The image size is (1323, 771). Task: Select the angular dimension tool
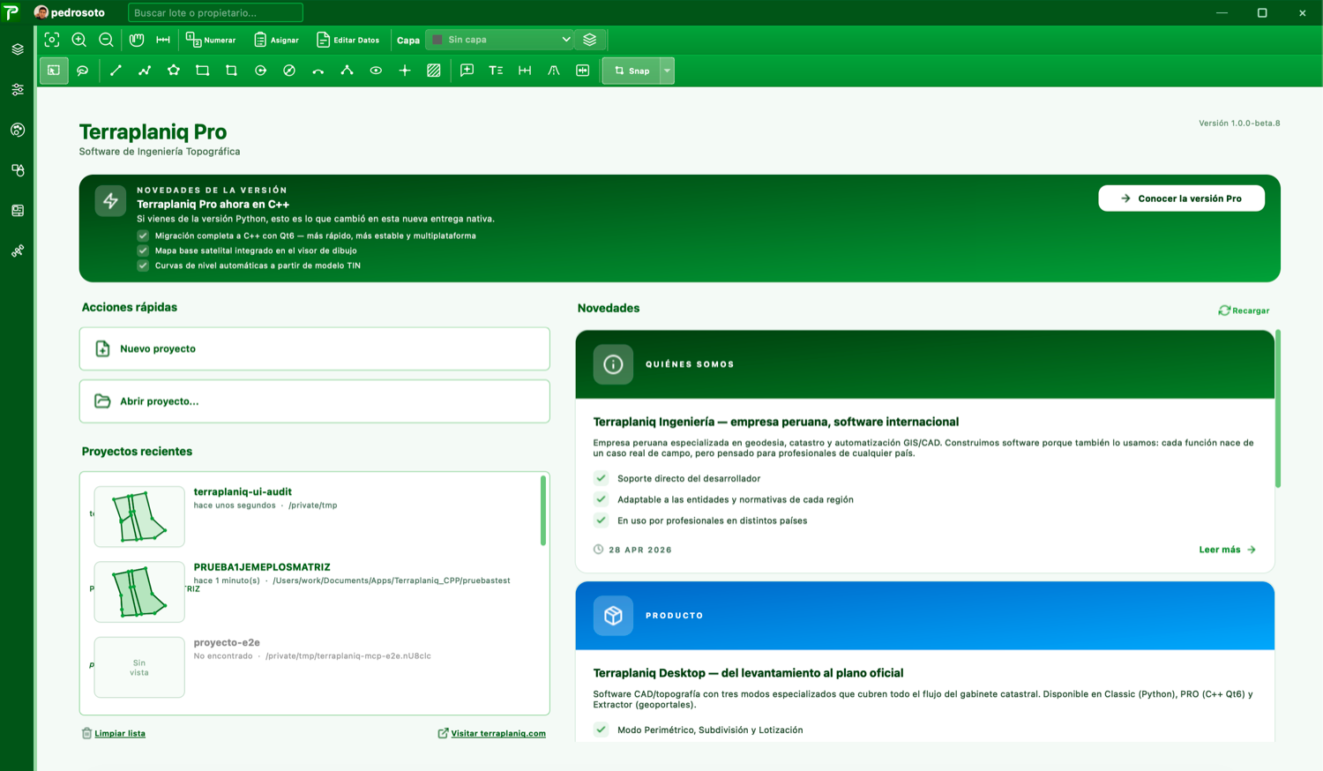[554, 71]
